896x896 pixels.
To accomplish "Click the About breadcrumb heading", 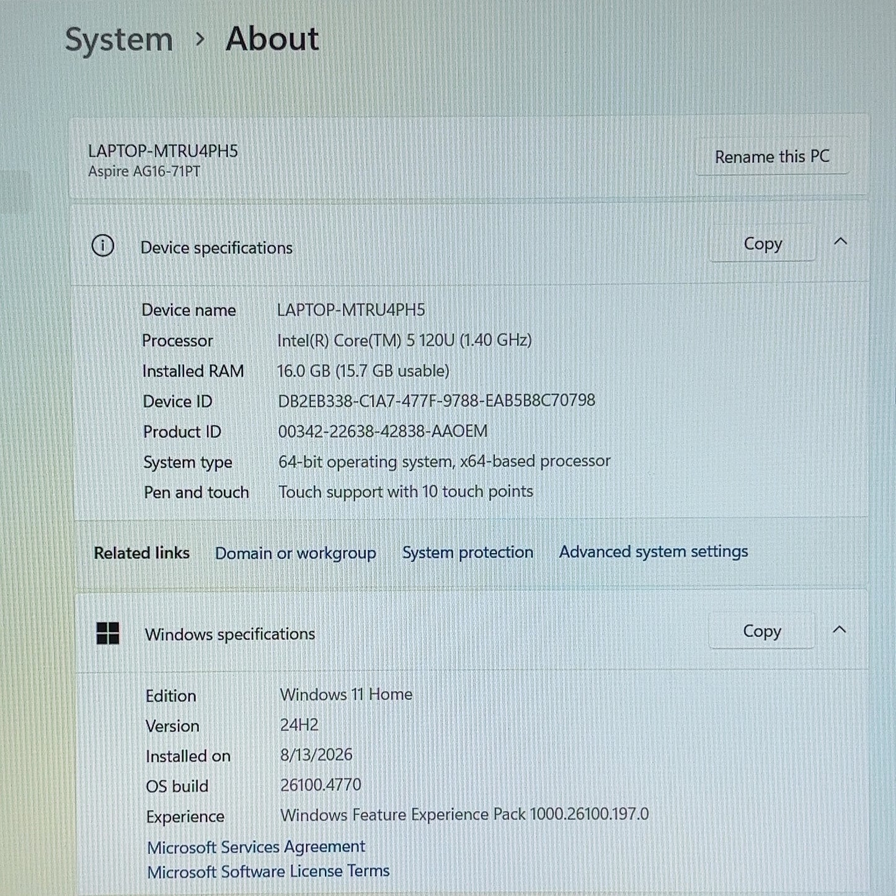I will pyautogui.click(x=272, y=38).
